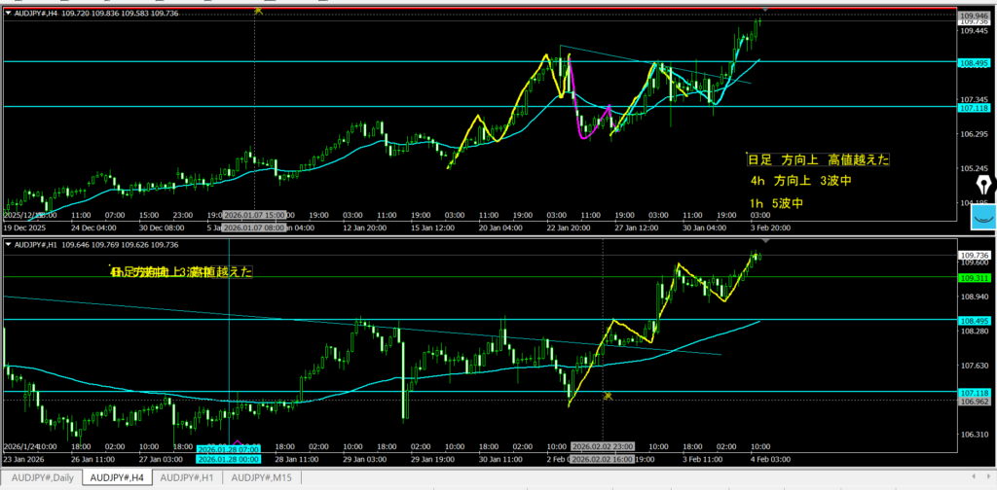Click the green 109.311 price label
This screenshot has width=997, height=490.
click(975, 277)
